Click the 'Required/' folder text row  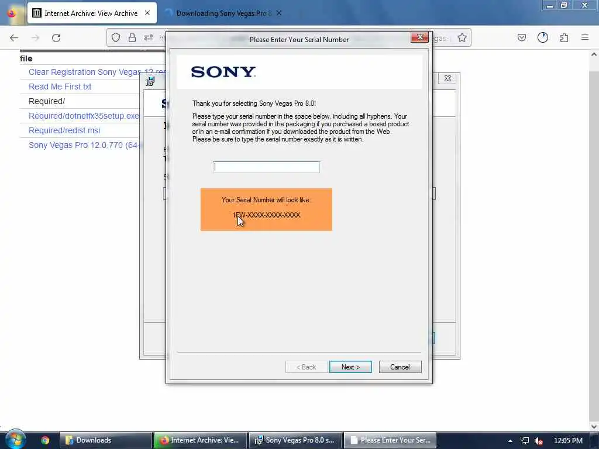click(47, 101)
